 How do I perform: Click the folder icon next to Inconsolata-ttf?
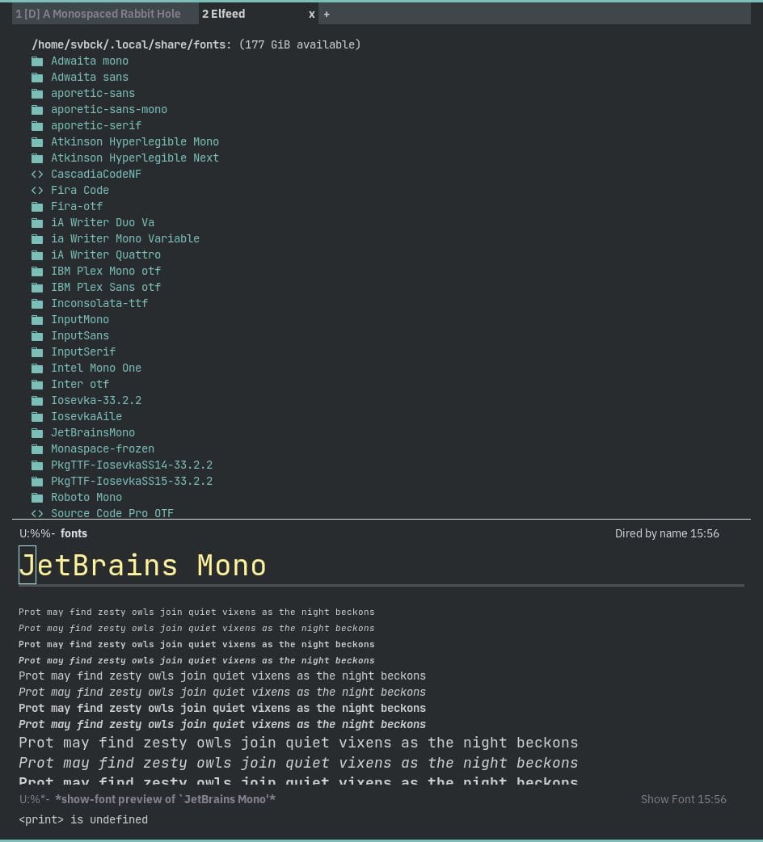(x=36, y=304)
